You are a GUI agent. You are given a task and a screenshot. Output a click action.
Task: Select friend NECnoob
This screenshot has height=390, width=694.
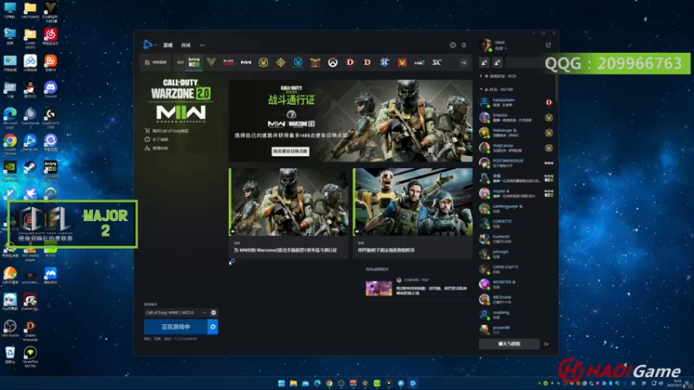[516, 299]
